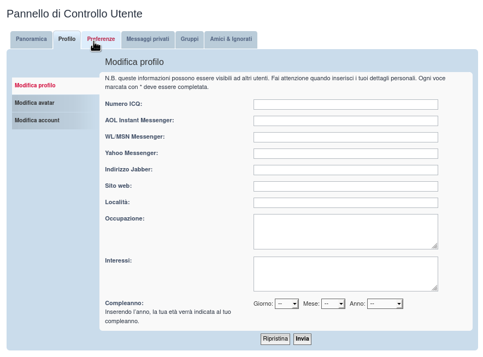Open the Messaggi privati tab
Viewport: 483px width, 357px height.
(148, 39)
